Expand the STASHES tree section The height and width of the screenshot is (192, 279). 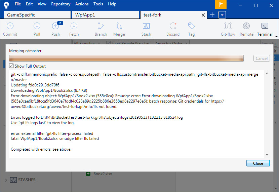point(6,180)
